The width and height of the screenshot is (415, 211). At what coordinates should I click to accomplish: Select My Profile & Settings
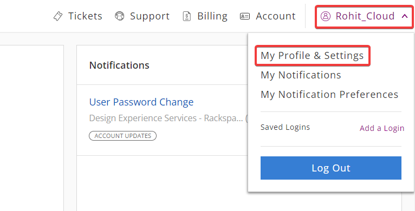coord(312,56)
